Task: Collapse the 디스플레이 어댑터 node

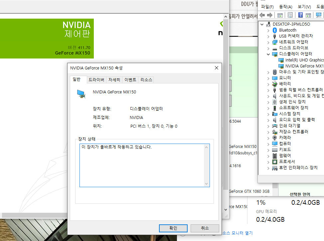Action: pos(268,54)
